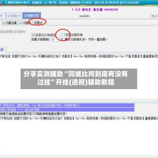The height and width of the screenshot is (158, 158).
Task: Click the purple name line with 20165538
Action: (x=95, y=9)
